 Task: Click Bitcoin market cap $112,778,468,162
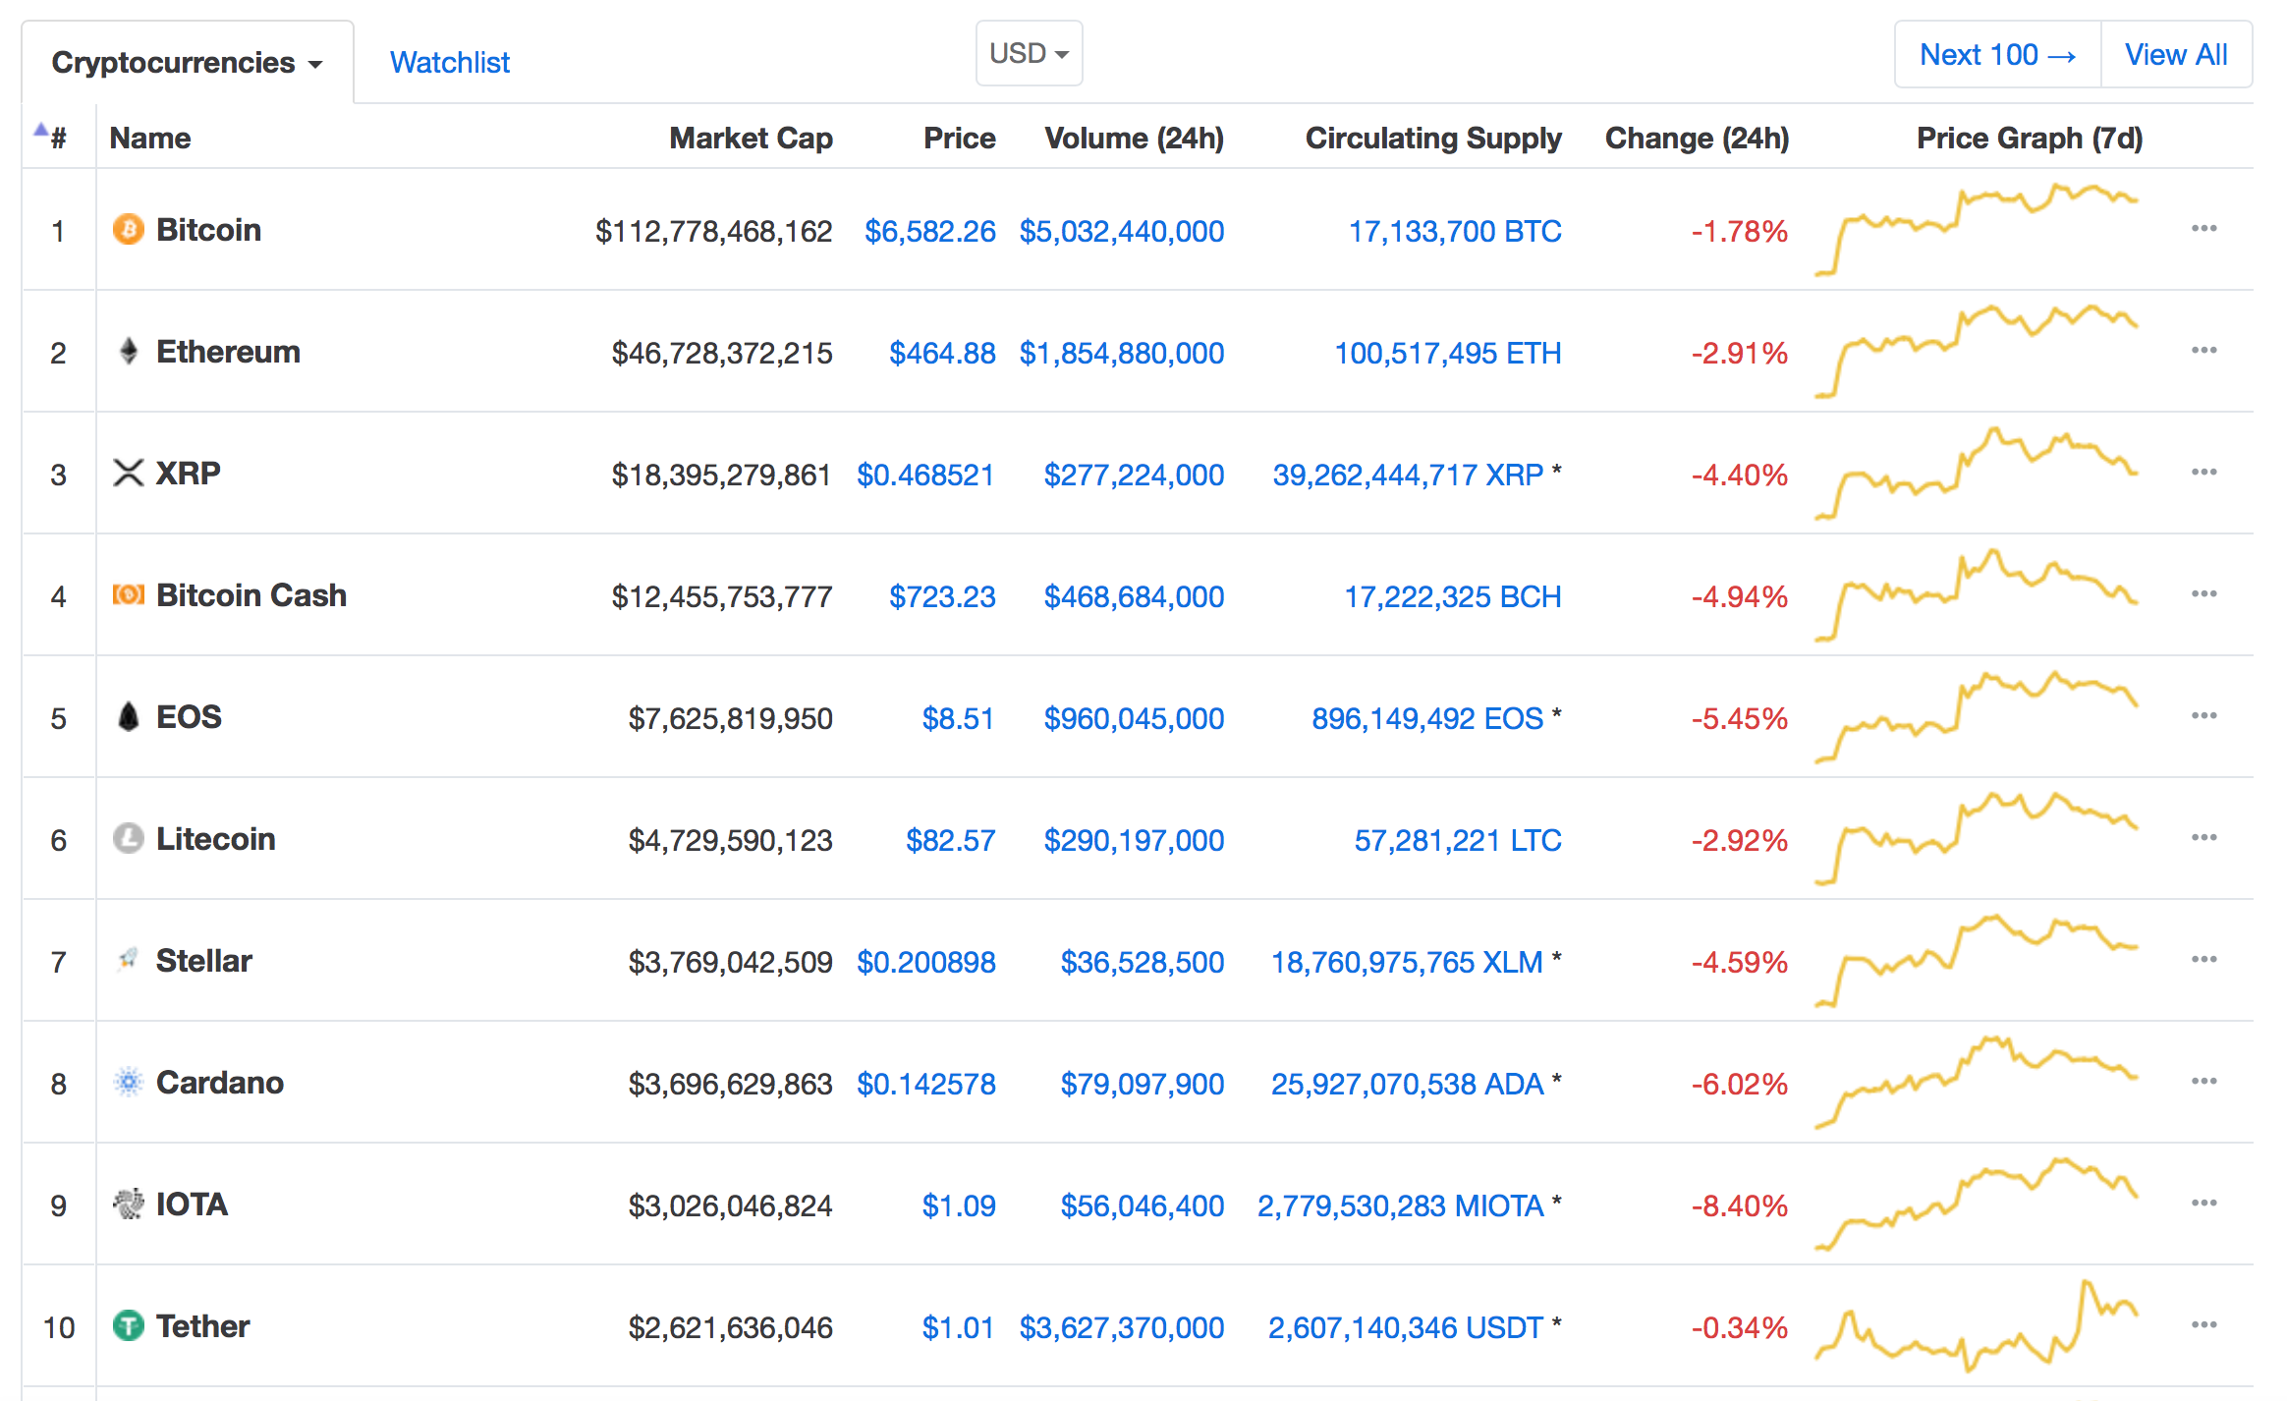click(x=713, y=231)
